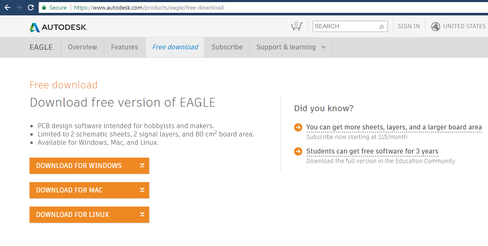Screen dimensions: 488x246
Task: Click the orange arrow beside larger board area
Action: (x=298, y=127)
